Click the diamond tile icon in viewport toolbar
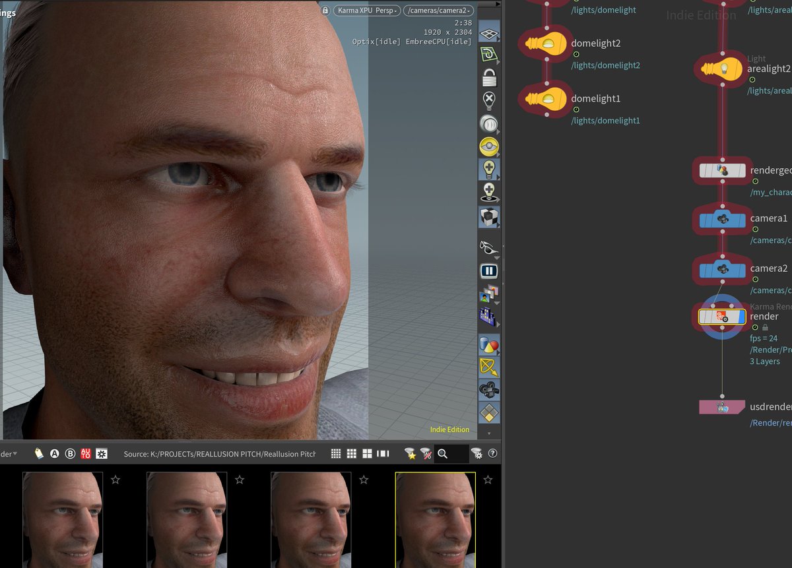 489,413
